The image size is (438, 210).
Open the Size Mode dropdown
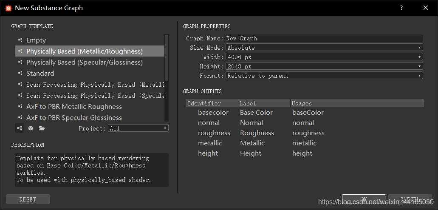click(x=324, y=48)
